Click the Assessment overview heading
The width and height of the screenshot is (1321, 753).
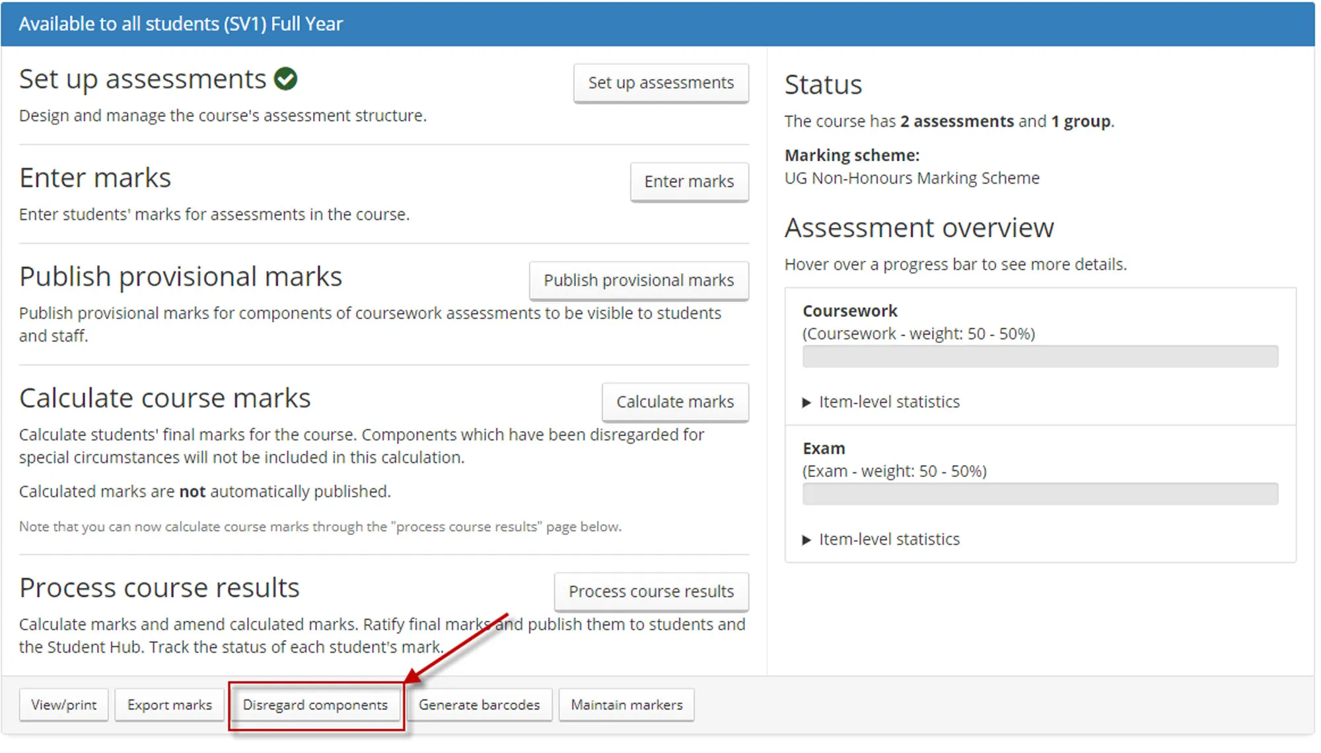919,228
